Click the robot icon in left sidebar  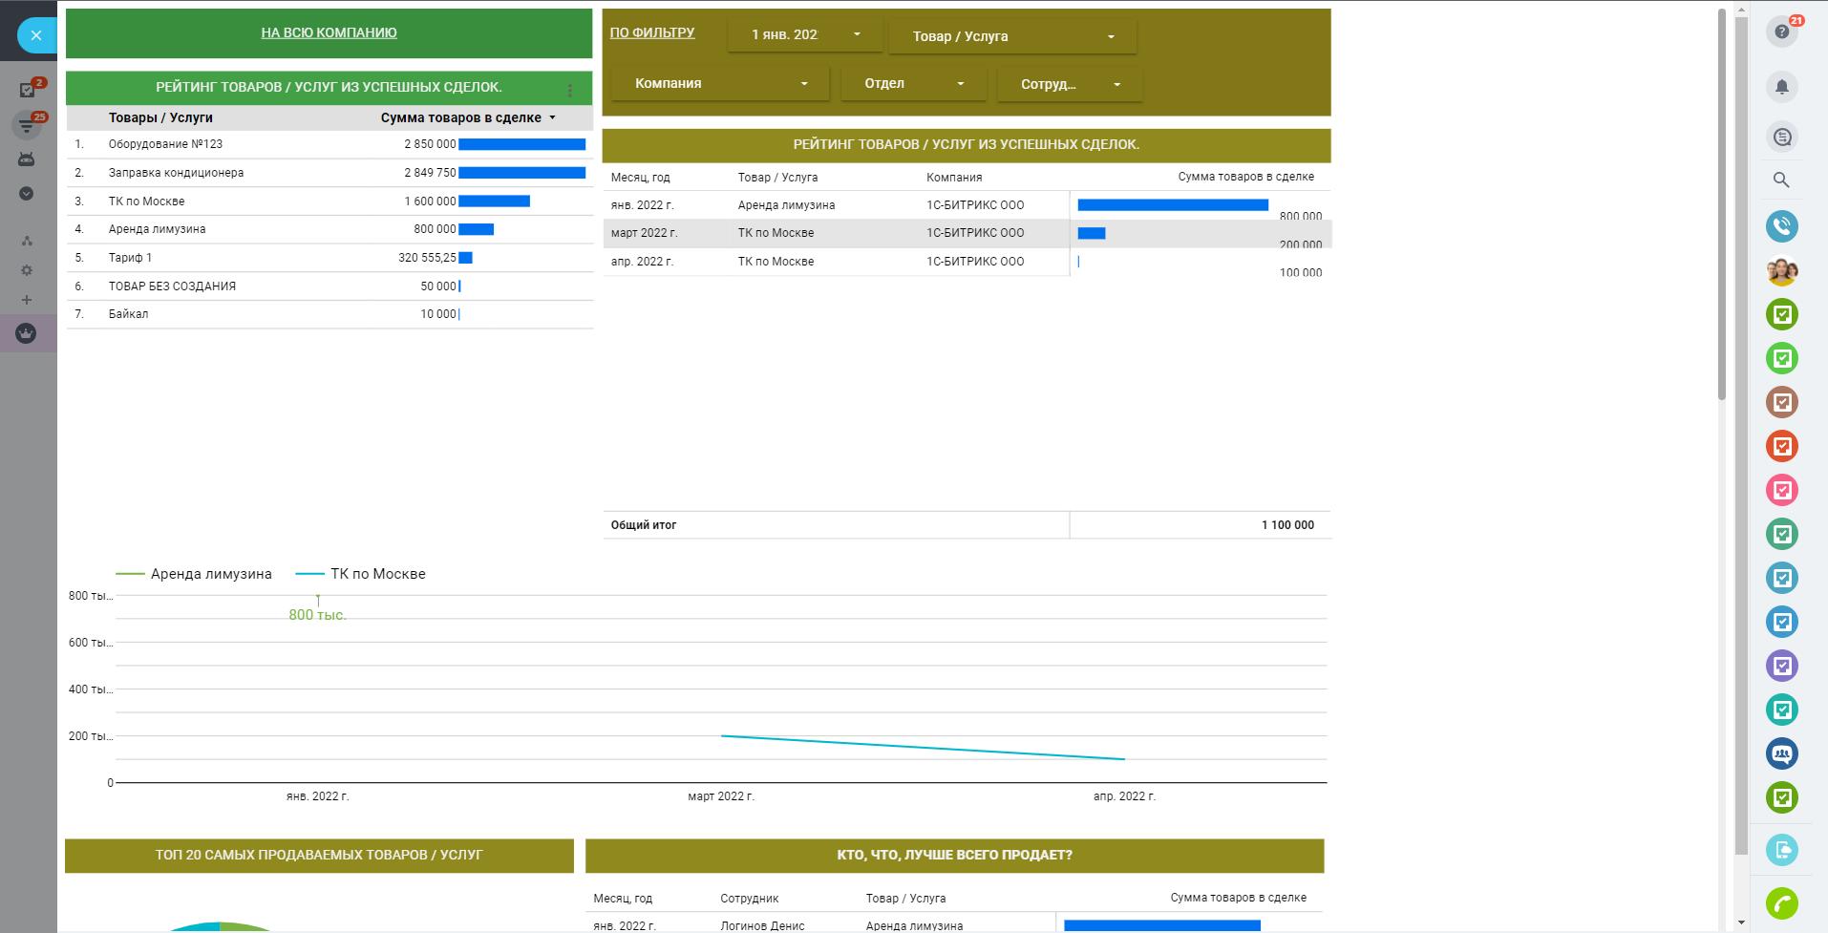pos(27,159)
